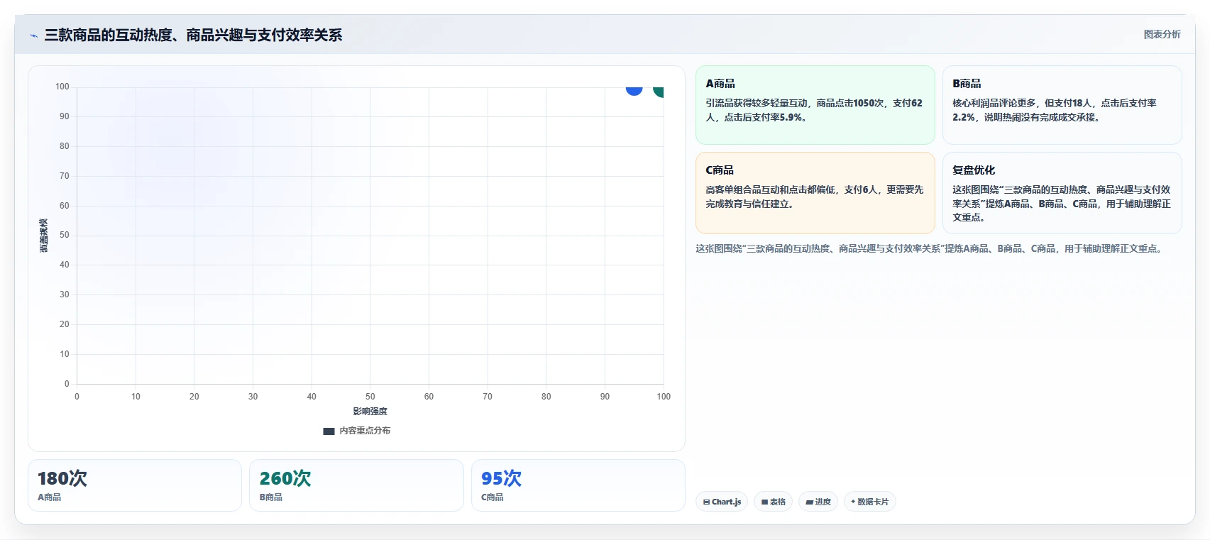
Task: Click the 三款商品的互动热度 page title
Action: click(193, 35)
